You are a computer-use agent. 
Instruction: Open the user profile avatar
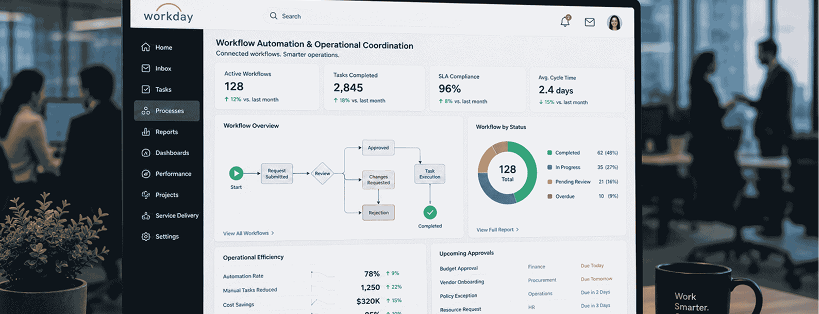coord(614,23)
